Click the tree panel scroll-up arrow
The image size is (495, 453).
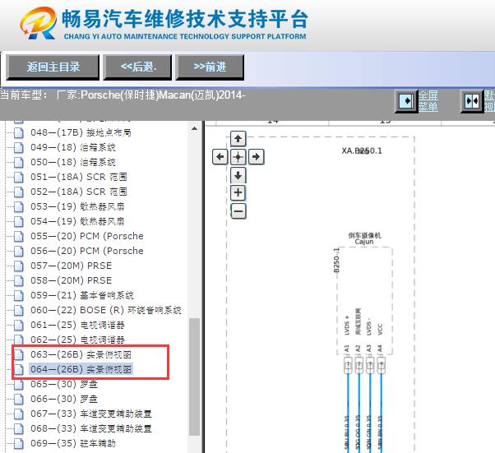click(194, 128)
